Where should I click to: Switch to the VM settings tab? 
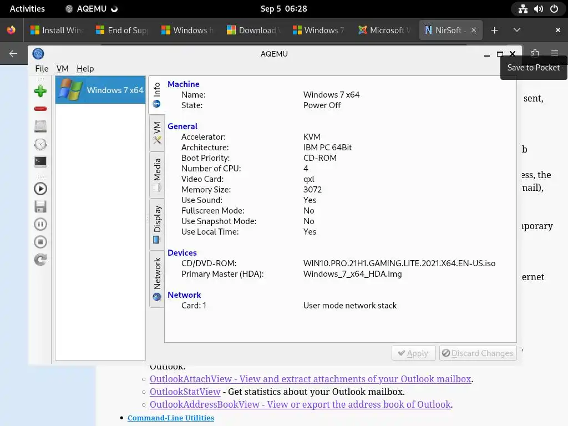tap(157, 133)
